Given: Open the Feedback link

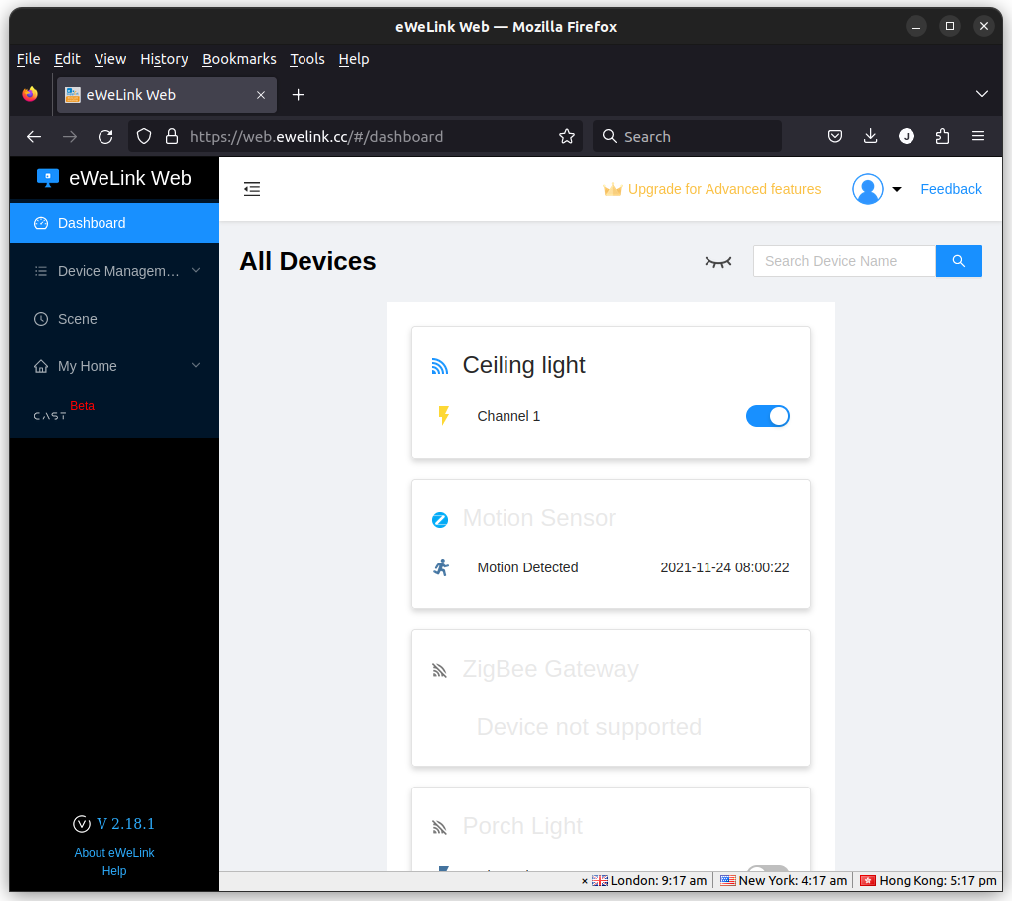Looking at the screenshot, I should click(x=951, y=189).
